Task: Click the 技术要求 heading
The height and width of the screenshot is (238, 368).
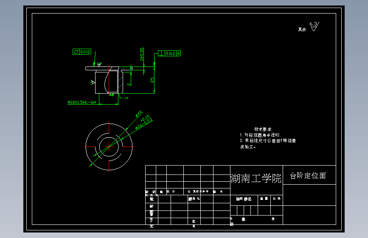Action: click(x=263, y=129)
